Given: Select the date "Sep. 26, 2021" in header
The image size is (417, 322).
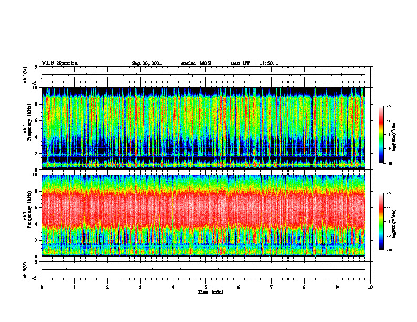Looking at the screenshot, I should [147, 63].
